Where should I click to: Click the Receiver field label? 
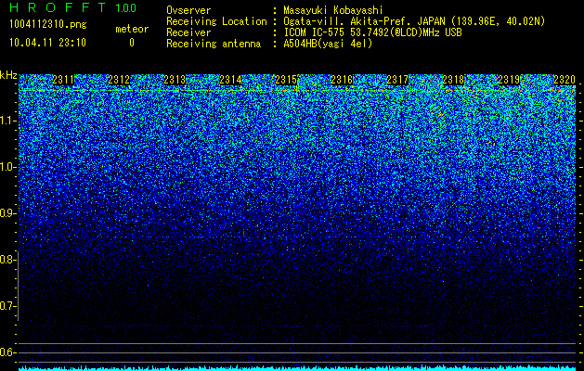click(188, 32)
